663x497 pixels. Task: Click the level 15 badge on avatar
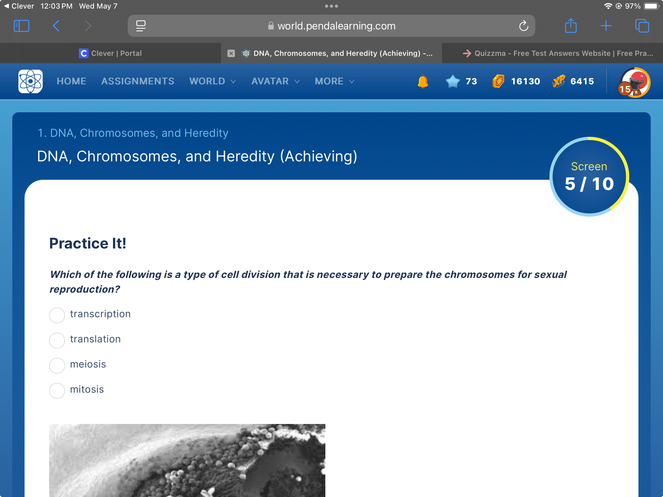pyautogui.click(x=625, y=89)
